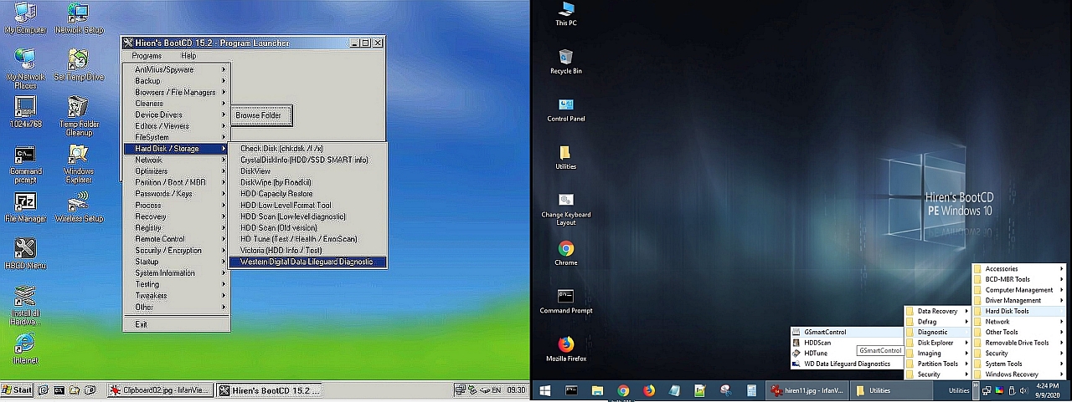The height and width of the screenshot is (402, 1072).
Task: Expand AntiVirus/Spyware submenu
Action: [x=176, y=69]
